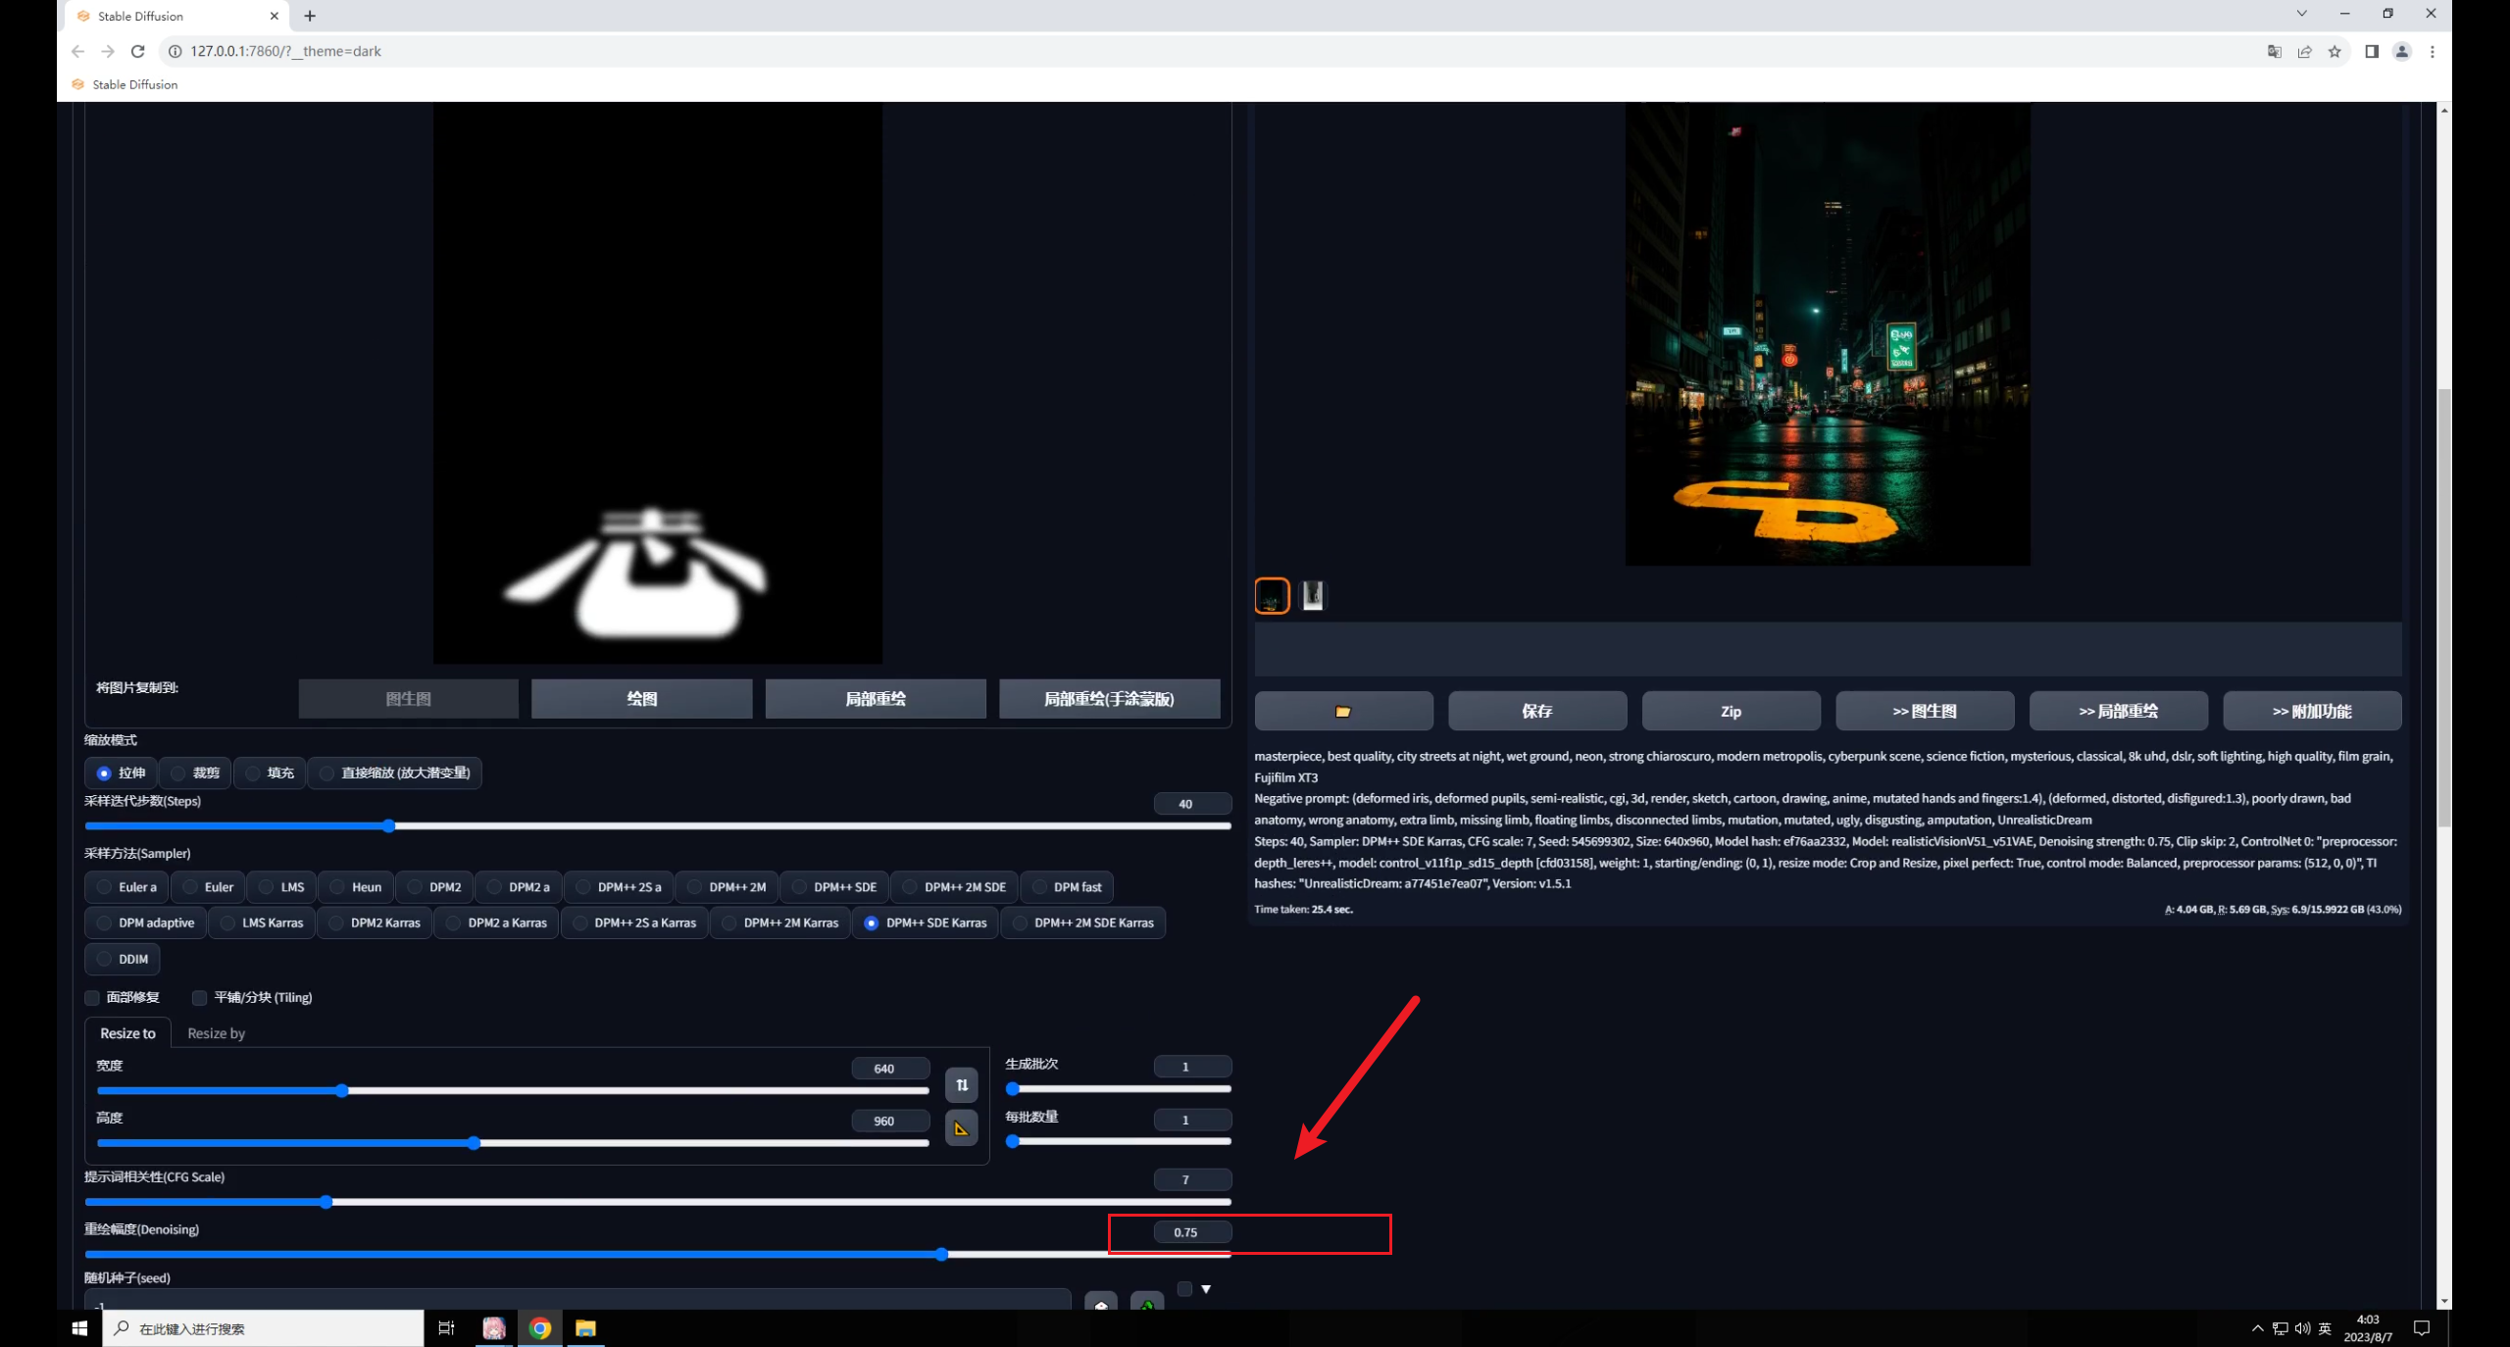Click the dice random seed icon
Viewport: 2510px width, 1347px height.
1101,1303
